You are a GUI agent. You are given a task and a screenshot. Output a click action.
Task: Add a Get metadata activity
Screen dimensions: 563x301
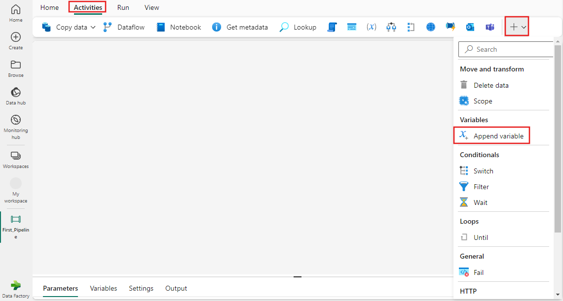tap(240, 27)
